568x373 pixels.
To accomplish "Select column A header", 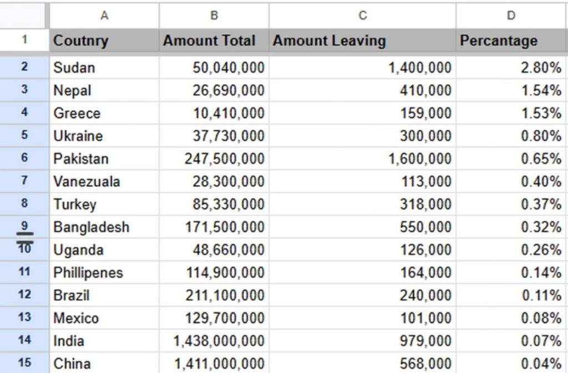I will (104, 15).
